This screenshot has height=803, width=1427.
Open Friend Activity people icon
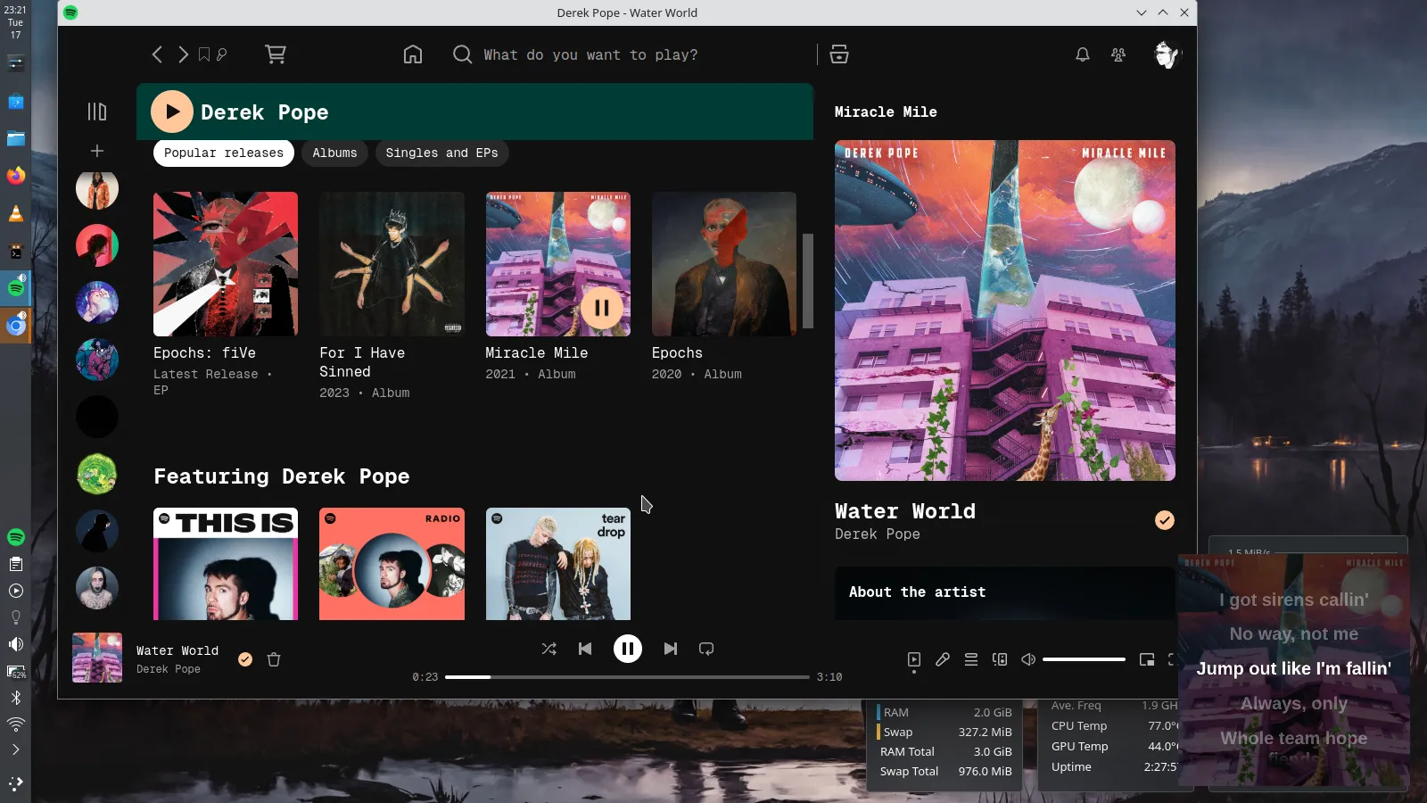[x=1118, y=54]
